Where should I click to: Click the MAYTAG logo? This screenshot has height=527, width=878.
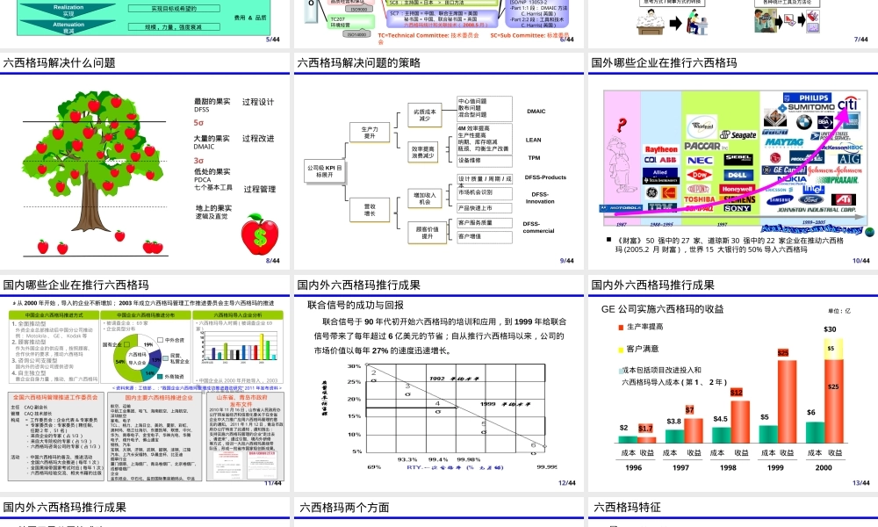coord(784,142)
